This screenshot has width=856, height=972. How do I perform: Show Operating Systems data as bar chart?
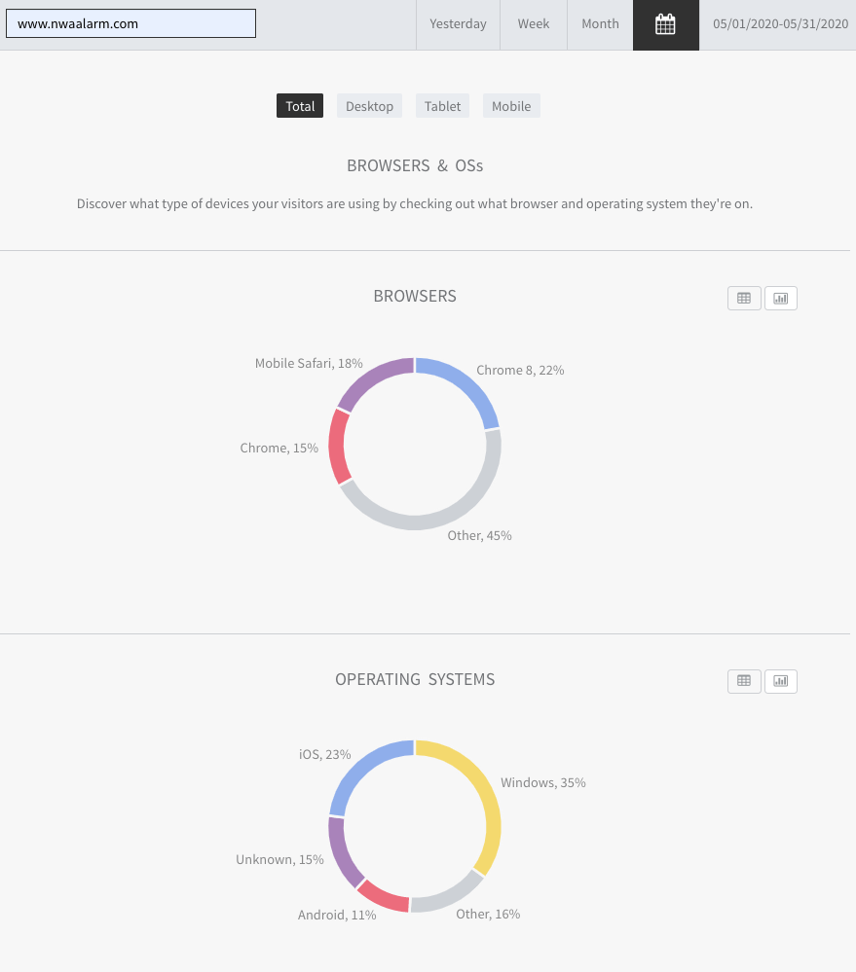tap(781, 681)
